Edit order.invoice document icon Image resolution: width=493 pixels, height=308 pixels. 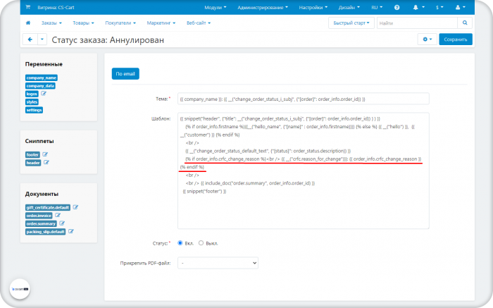coord(58,216)
